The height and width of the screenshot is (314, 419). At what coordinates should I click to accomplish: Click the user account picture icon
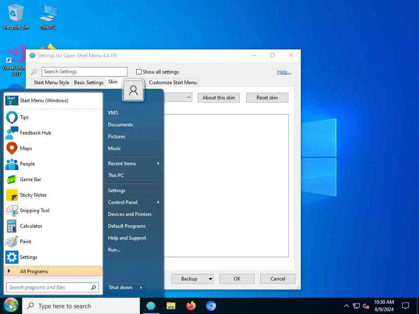click(x=133, y=91)
